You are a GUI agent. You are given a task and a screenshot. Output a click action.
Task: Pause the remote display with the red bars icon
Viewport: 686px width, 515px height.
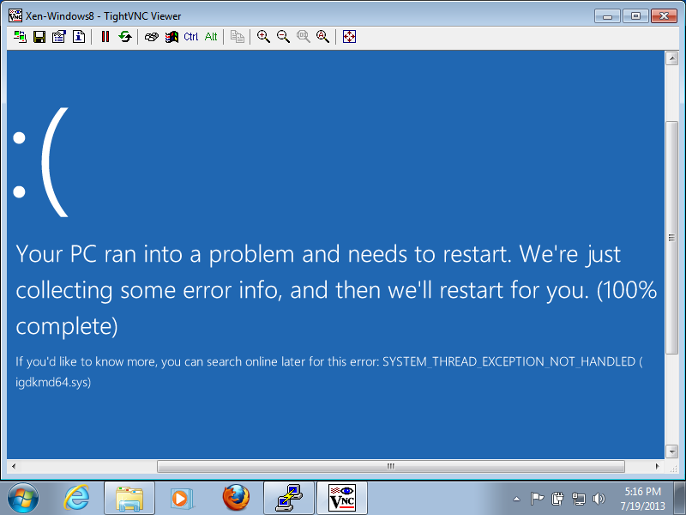pyautogui.click(x=105, y=36)
